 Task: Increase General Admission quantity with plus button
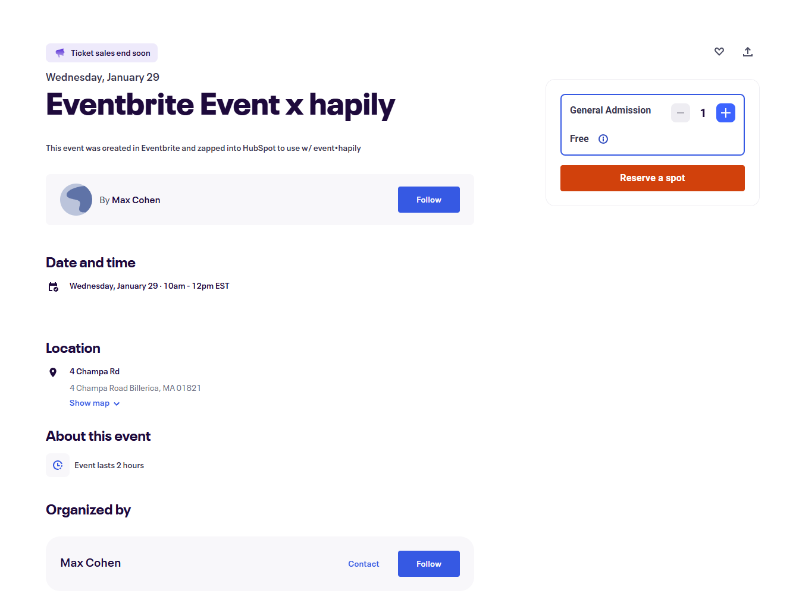point(726,113)
